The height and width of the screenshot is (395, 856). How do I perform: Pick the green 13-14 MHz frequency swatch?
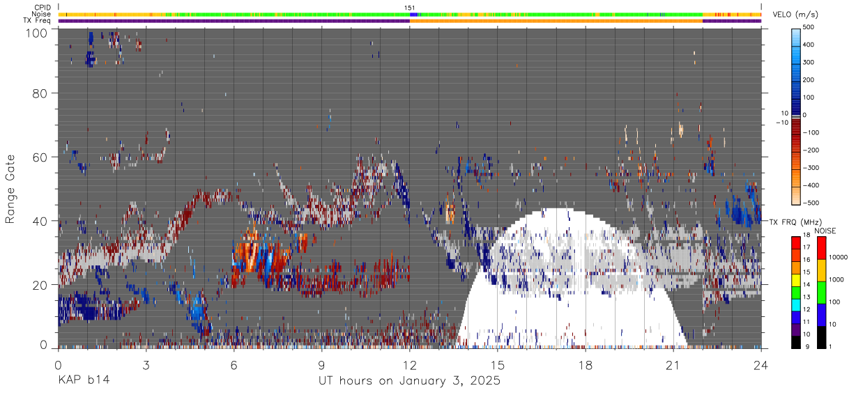tap(795, 292)
